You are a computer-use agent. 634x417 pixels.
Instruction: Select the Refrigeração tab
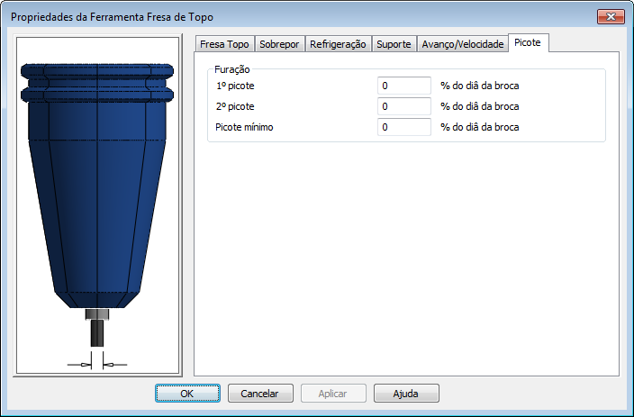[x=338, y=44]
